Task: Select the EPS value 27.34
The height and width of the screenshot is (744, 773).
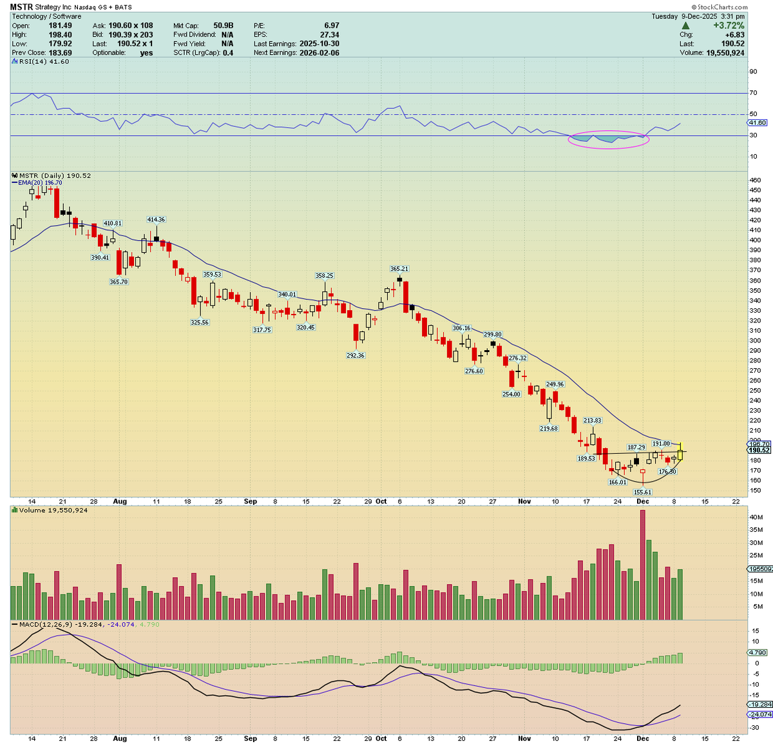Action: click(x=329, y=35)
